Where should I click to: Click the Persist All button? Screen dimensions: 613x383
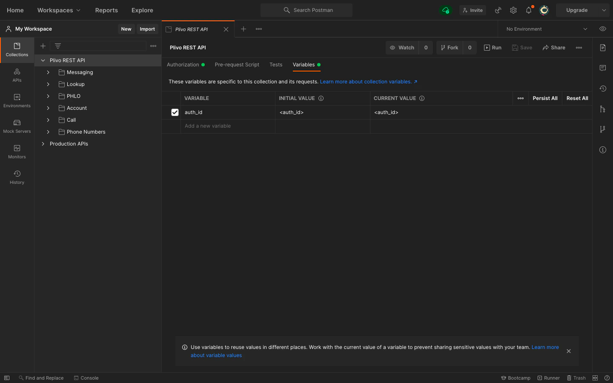tap(545, 98)
